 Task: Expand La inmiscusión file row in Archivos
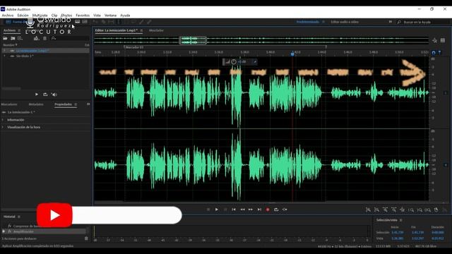[4, 50]
